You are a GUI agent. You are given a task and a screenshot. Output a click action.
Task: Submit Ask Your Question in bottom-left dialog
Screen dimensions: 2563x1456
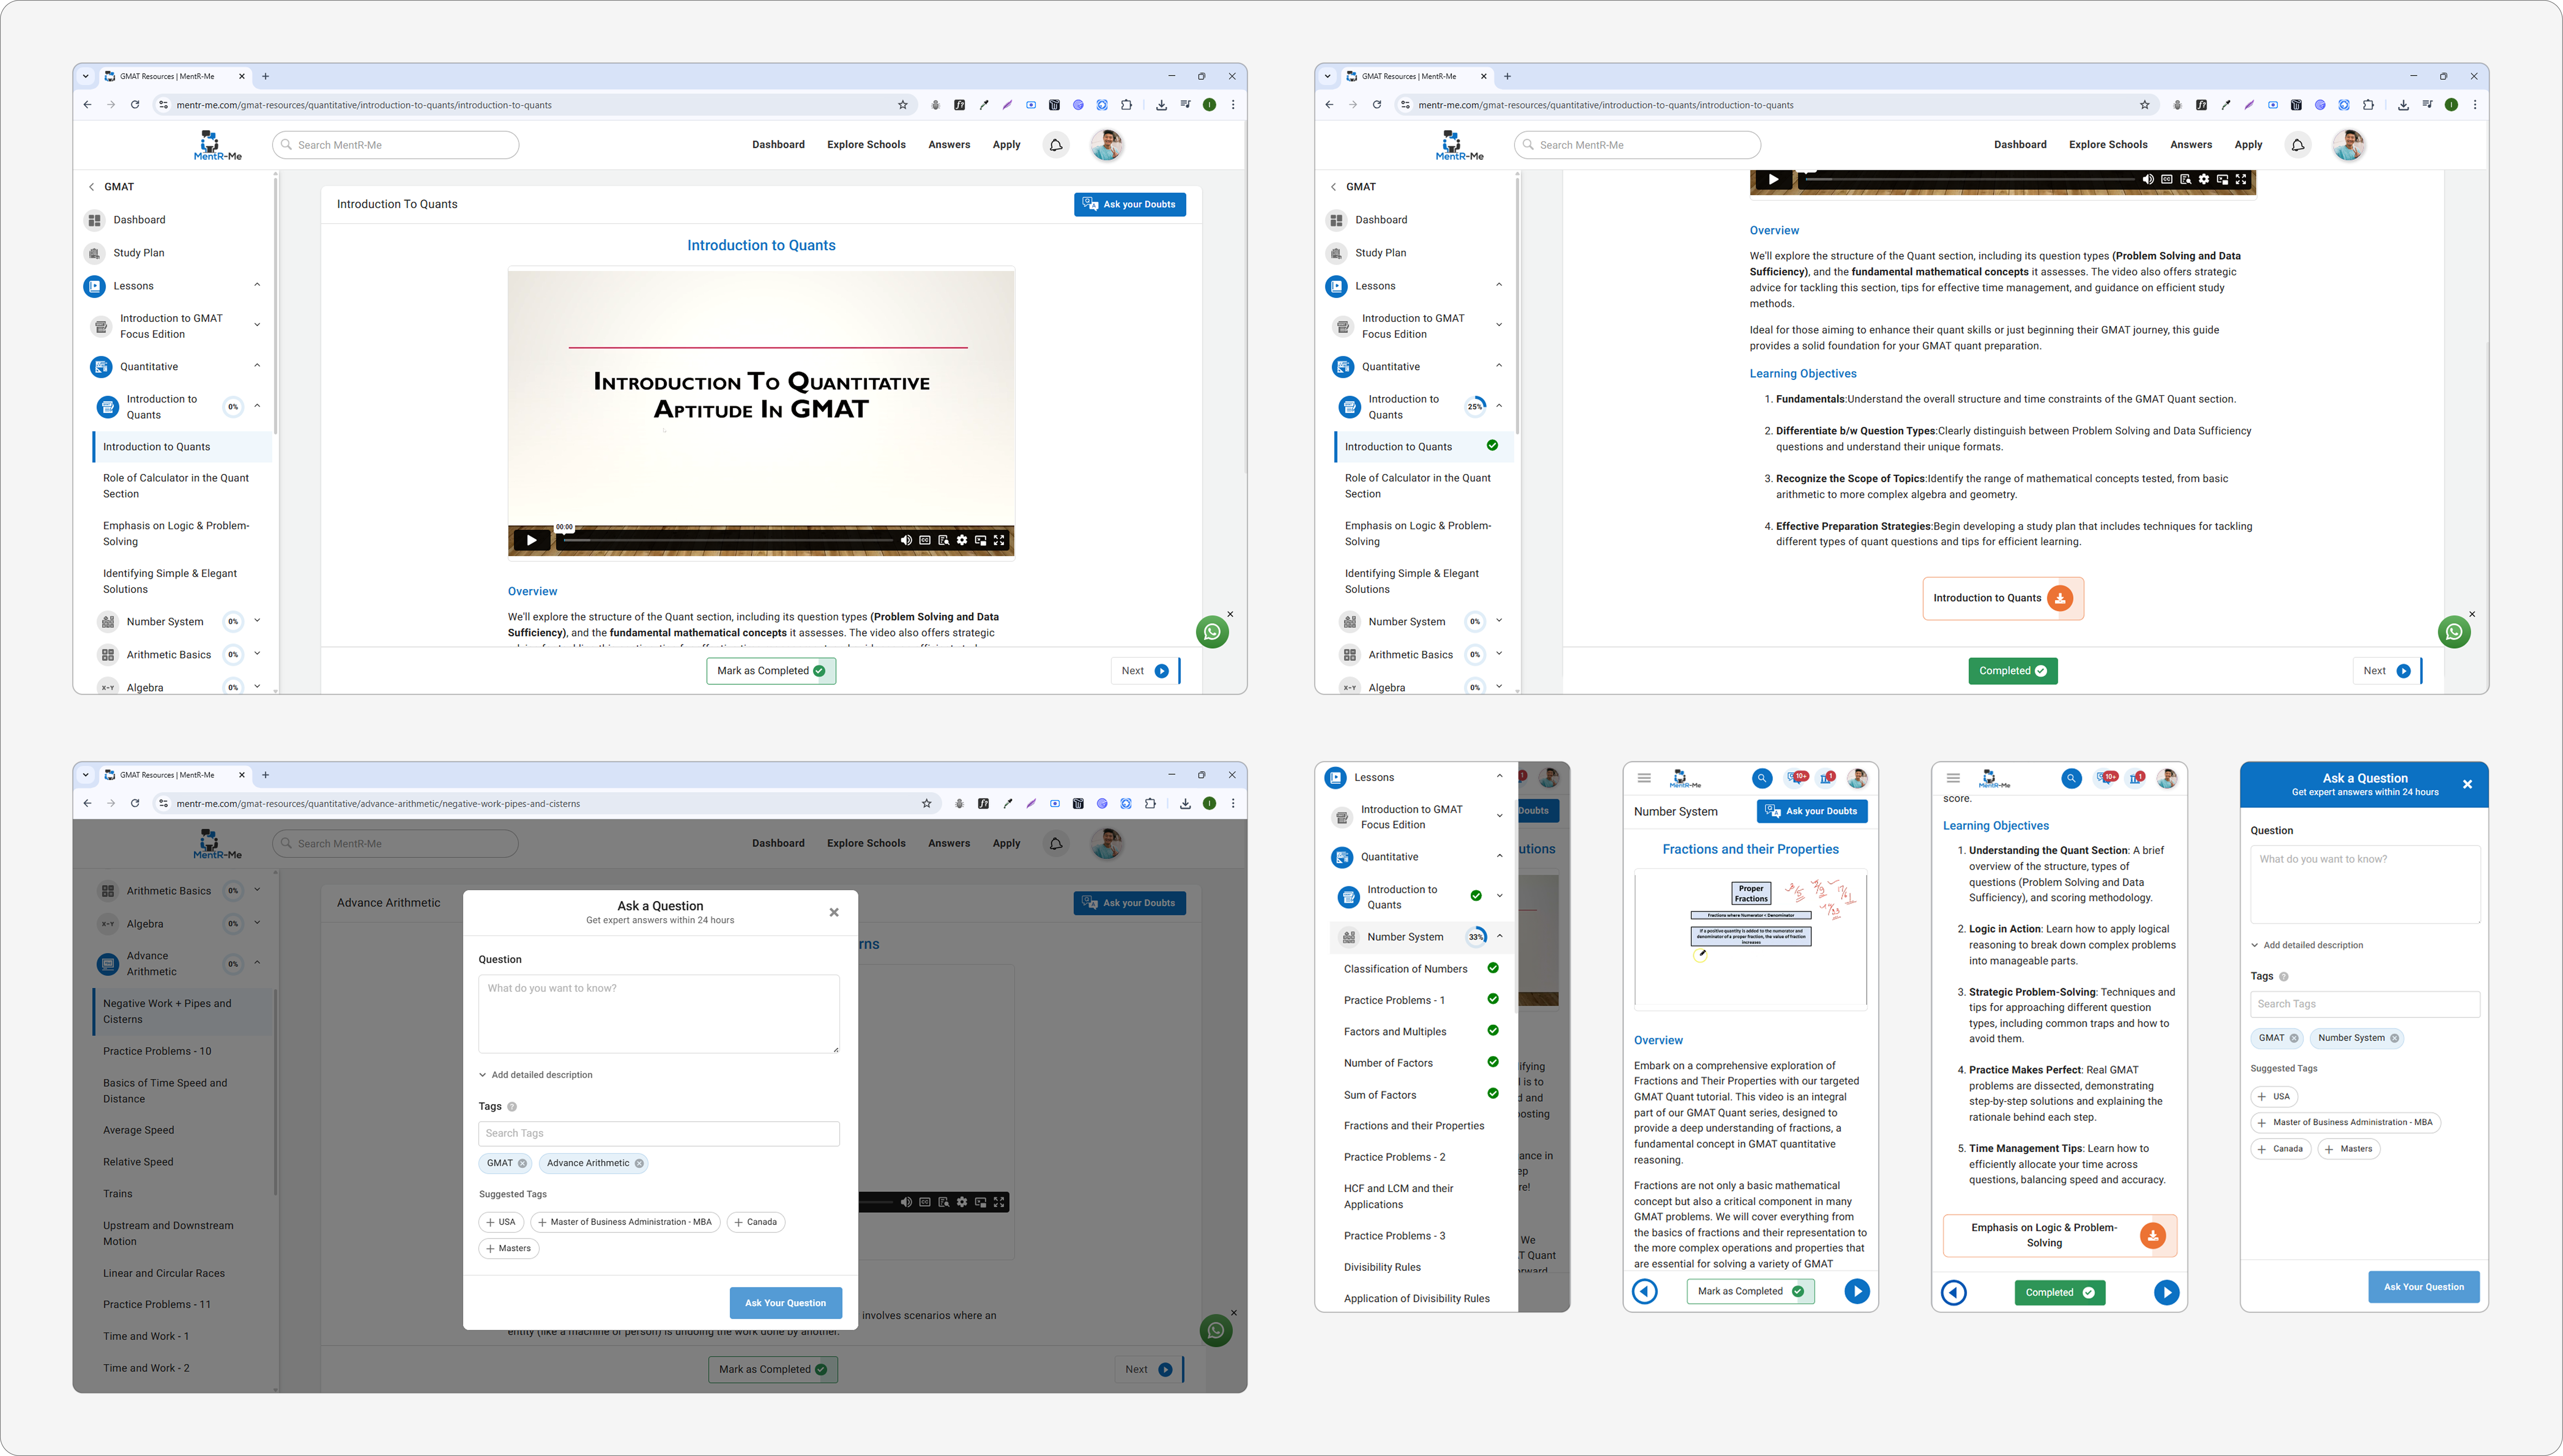coord(785,1303)
